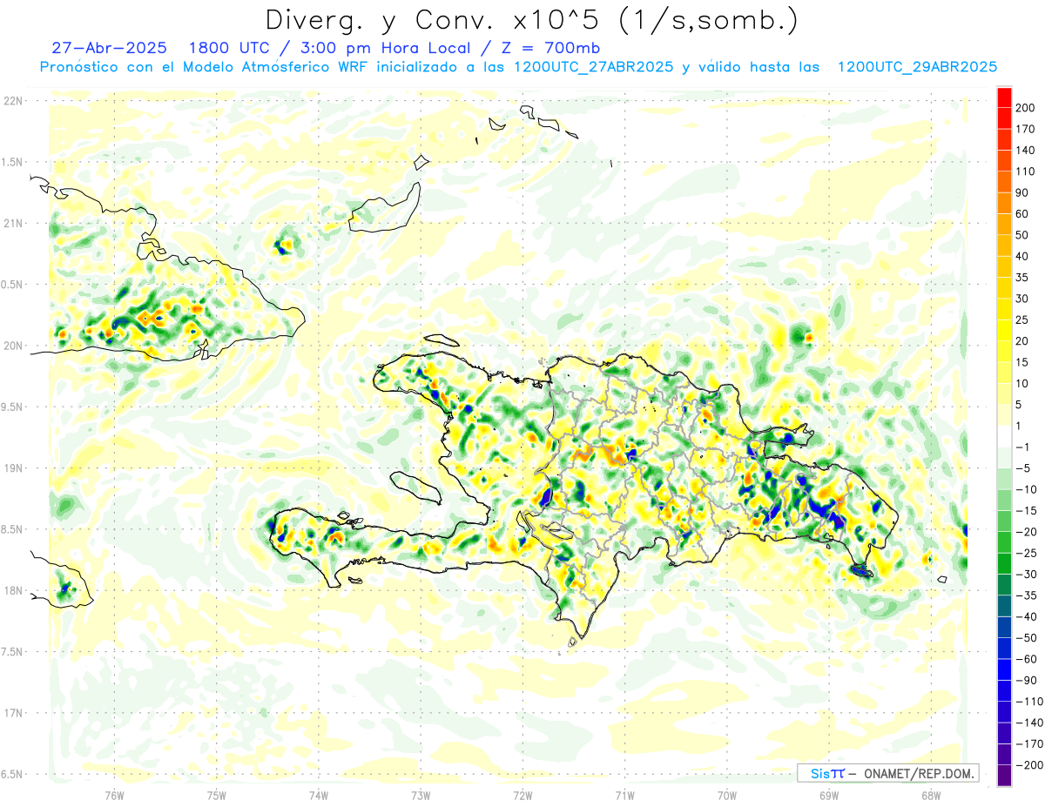
Task: Click the colorbar value 15
Action: tap(1022, 362)
